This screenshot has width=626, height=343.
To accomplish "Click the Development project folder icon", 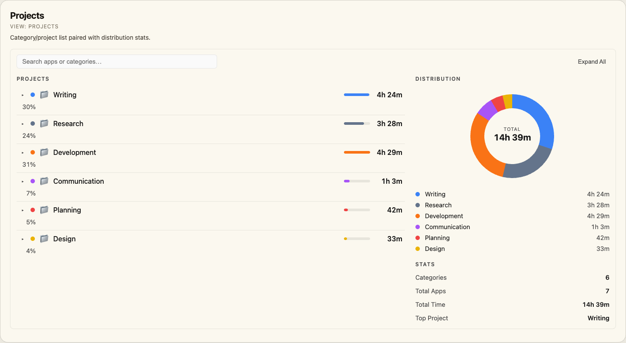I will click(44, 152).
